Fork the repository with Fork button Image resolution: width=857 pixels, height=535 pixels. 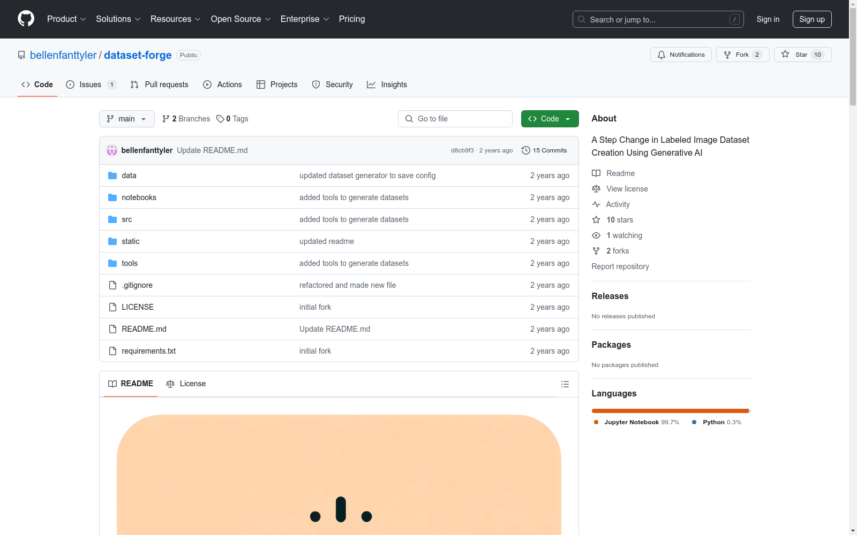coord(742,55)
